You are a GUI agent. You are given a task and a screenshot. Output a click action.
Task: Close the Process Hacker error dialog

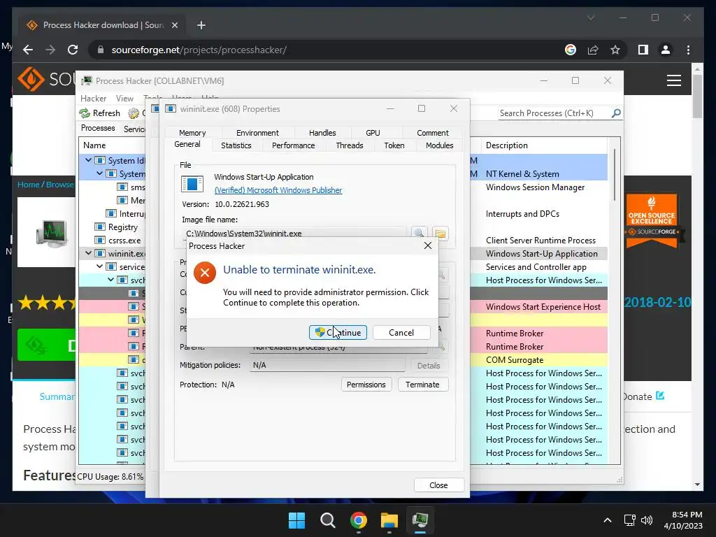[428, 245]
